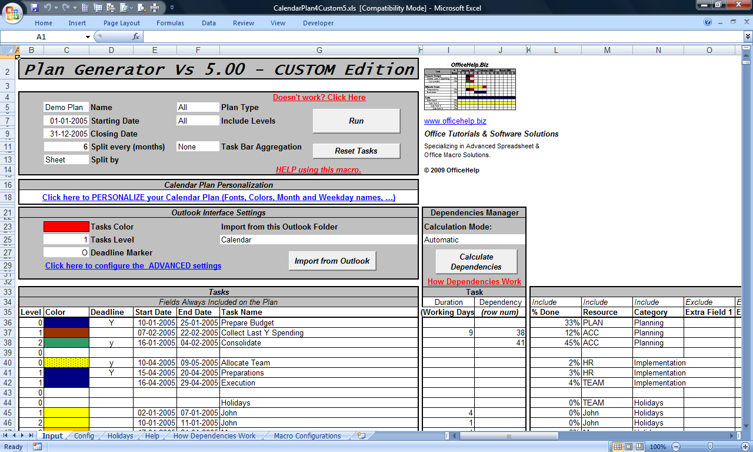This screenshot has width=753, height=452.
Task: Click the Undo icon
Action: click(48, 8)
